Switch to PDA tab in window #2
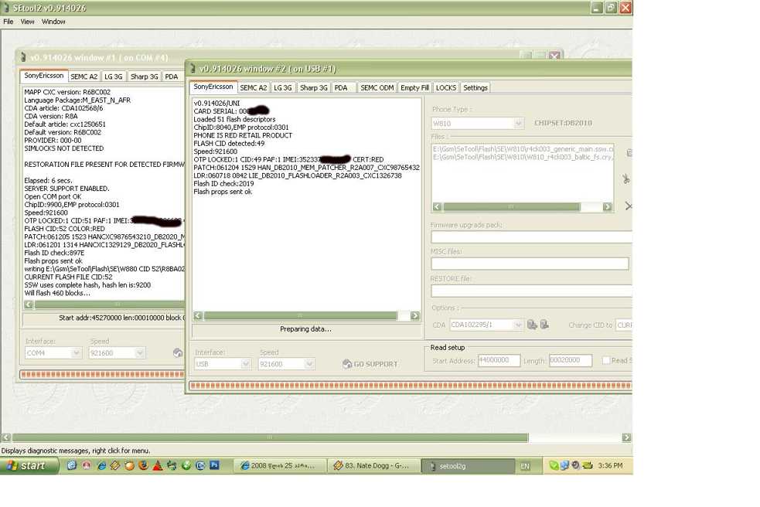Screen dimensions: 760x507 click(341, 88)
